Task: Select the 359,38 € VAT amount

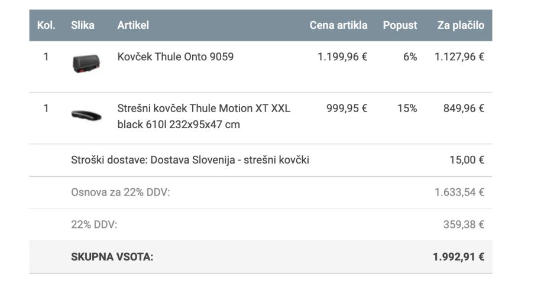Action: 464,224
